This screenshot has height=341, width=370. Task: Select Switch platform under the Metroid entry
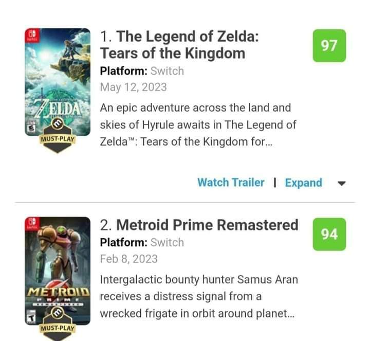[167, 243]
